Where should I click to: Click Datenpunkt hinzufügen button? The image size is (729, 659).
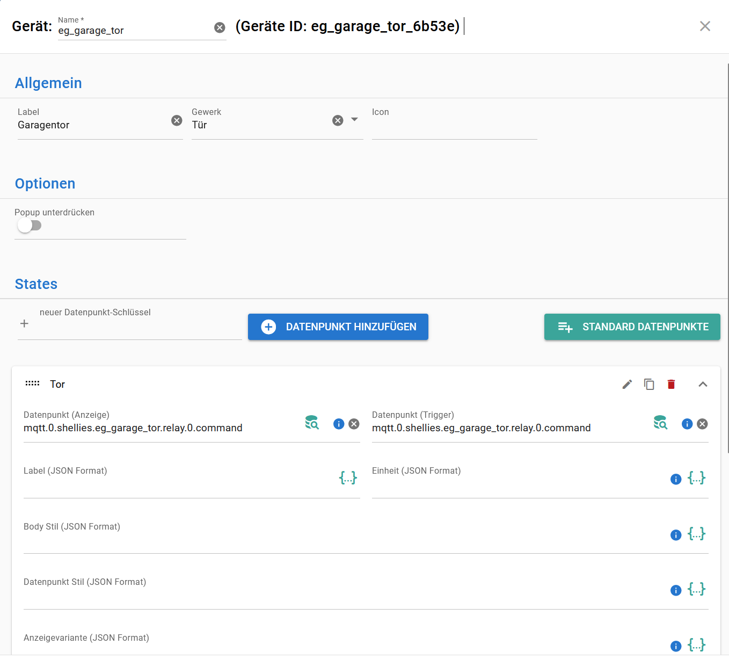coord(338,327)
